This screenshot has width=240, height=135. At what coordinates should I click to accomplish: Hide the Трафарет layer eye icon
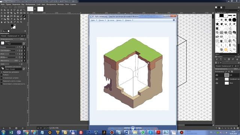tap(217, 79)
